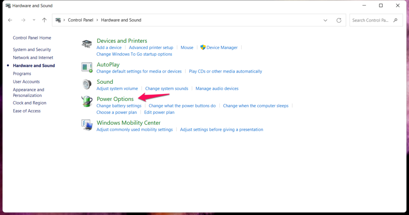Image resolution: width=409 pixels, height=215 pixels.
Task: Click the Sound speaker icon
Action: click(87, 85)
